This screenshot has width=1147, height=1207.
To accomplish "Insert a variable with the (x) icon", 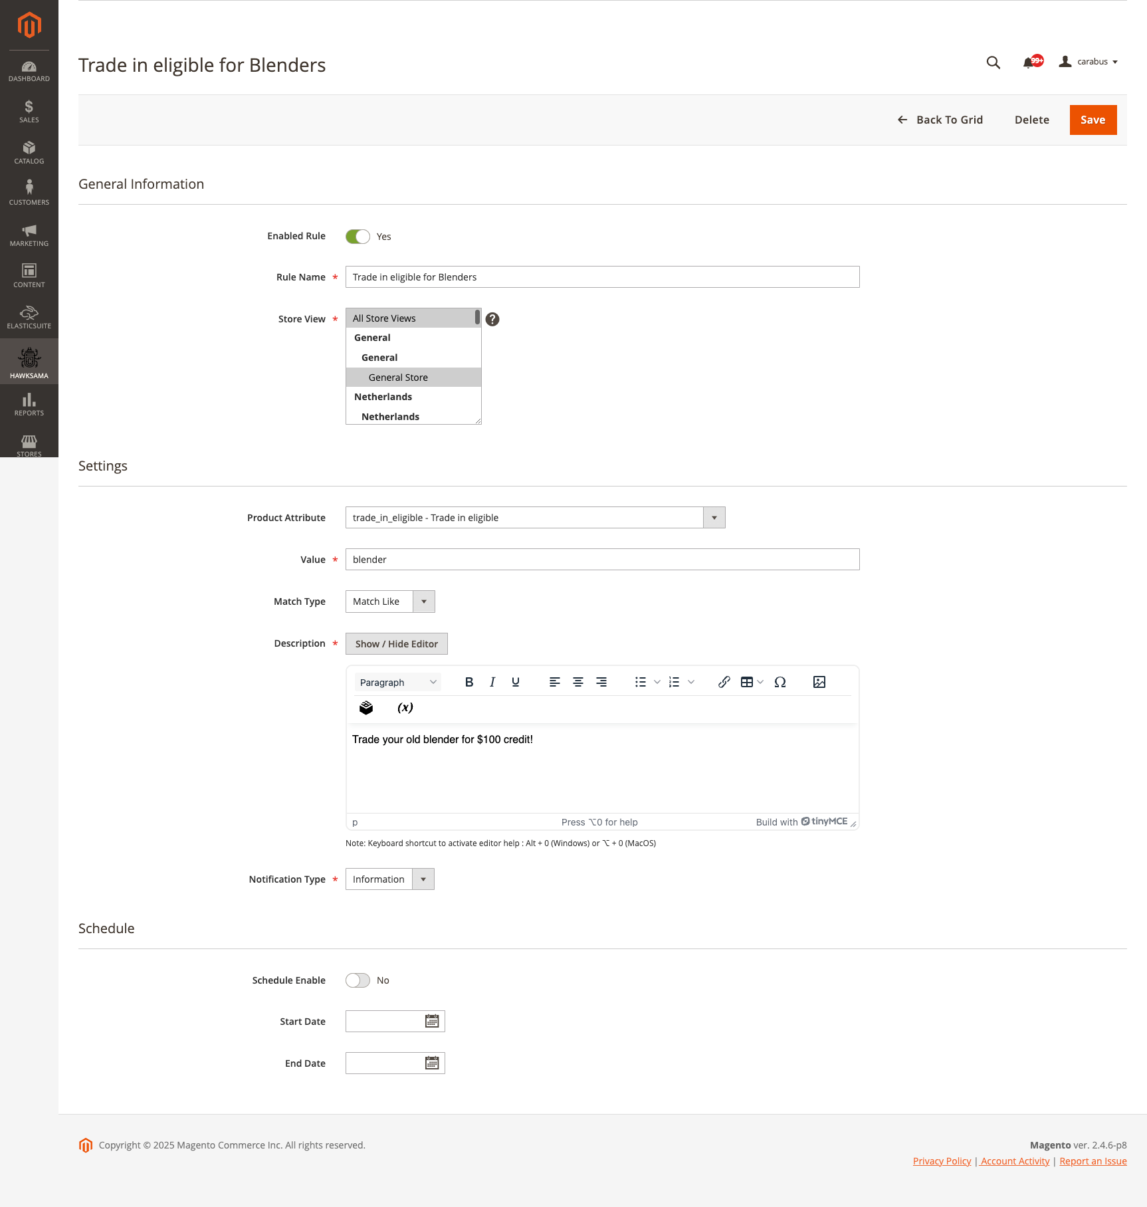I will 405,708.
